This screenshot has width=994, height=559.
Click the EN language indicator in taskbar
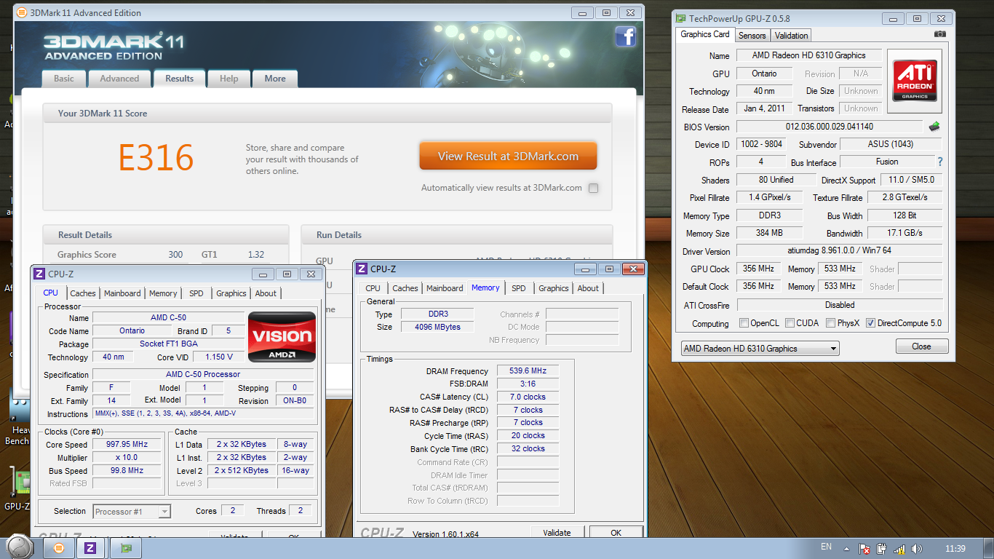tap(826, 547)
